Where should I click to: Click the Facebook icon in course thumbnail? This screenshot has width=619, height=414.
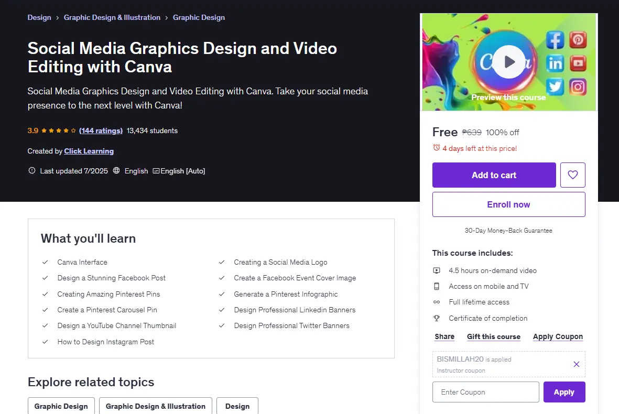coord(555,39)
